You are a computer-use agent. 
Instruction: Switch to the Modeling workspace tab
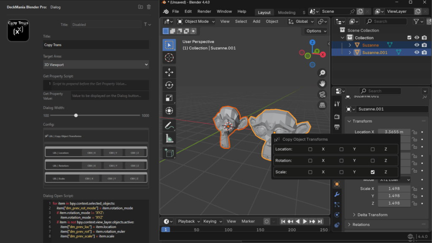(x=287, y=13)
